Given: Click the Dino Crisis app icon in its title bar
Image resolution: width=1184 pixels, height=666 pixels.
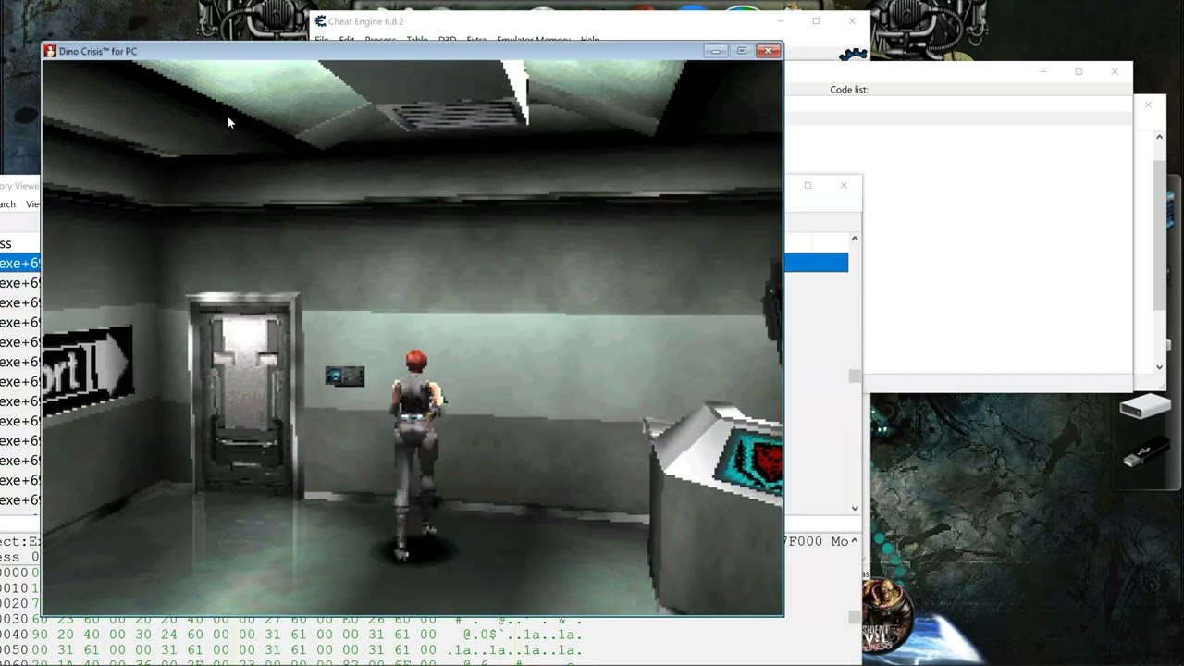Looking at the screenshot, I should [x=50, y=51].
